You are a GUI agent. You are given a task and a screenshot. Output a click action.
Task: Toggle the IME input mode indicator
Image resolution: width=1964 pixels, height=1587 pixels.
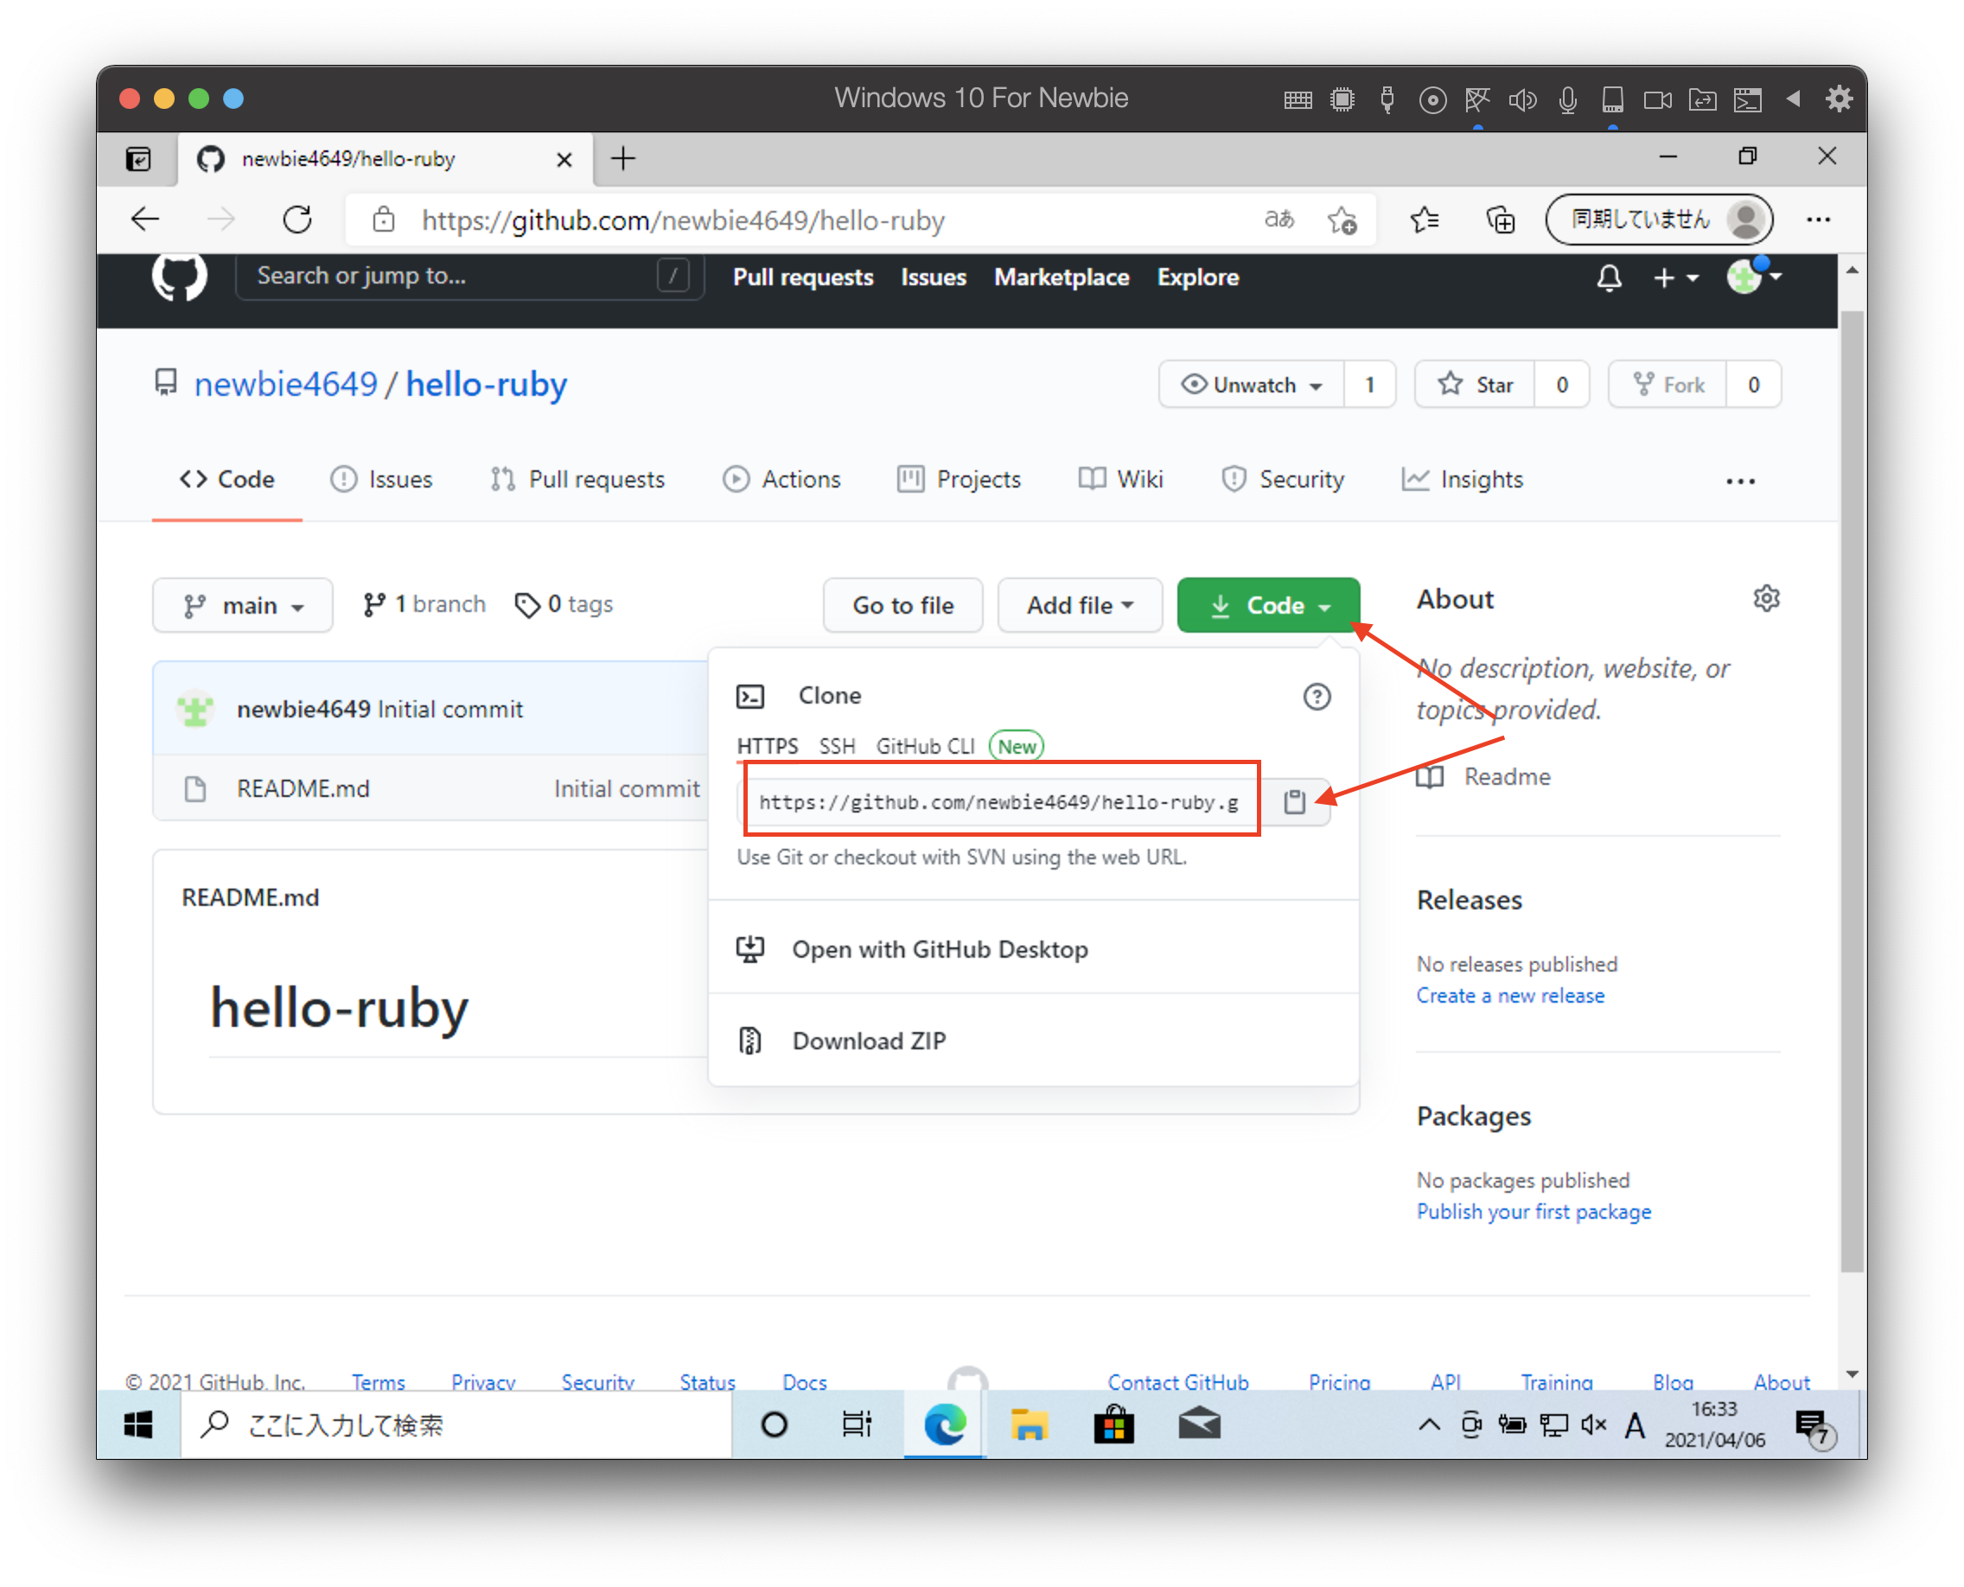point(1636,1424)
